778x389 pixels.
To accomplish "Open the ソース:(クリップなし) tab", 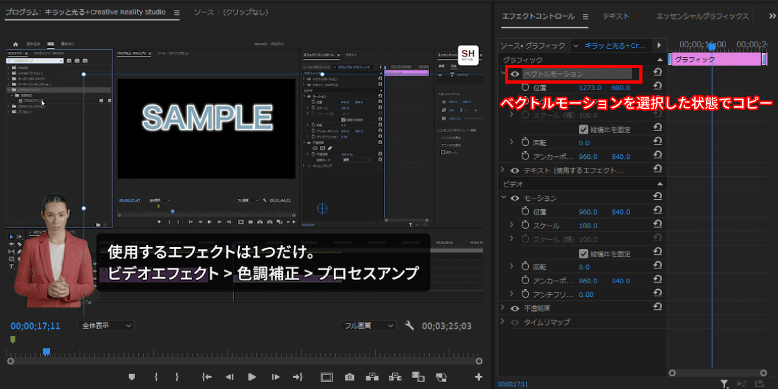I will 231,12.
